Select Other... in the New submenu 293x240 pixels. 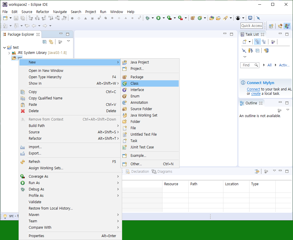pyautogui.click(x=150, y=164)
